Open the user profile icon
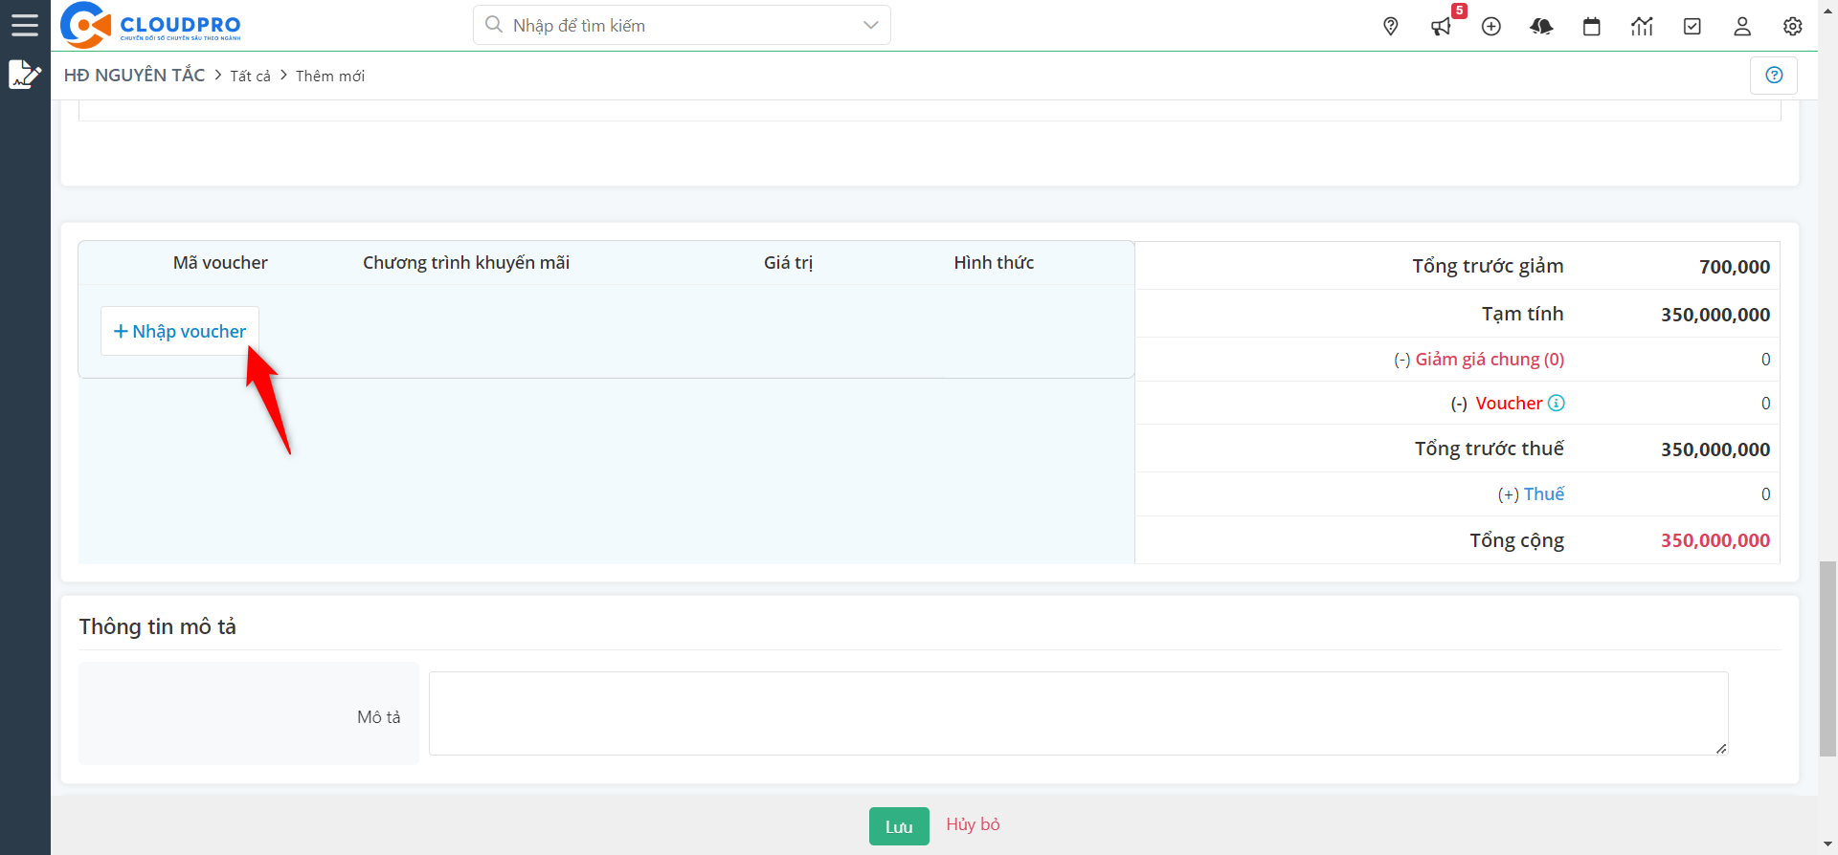The width and height of the screenshot is (1838, 855). (1742, 27)
